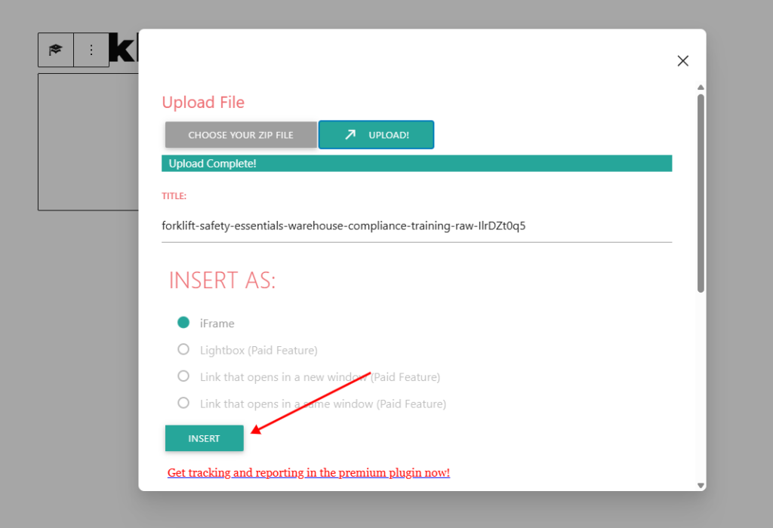Click the INSERT AS: section heading
This screenshot has width=773, height=528.
point(222,280)
